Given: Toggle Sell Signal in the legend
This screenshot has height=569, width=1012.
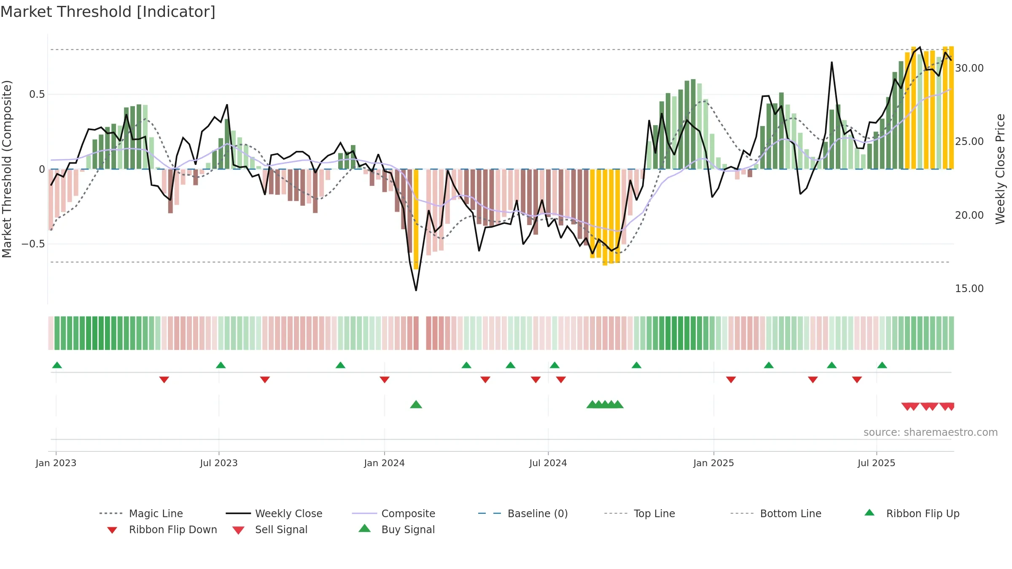Looking at the screenshot, I should [270, 529].
